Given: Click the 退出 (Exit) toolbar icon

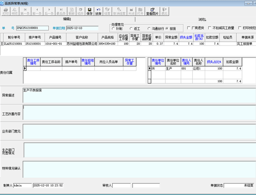Looking at the screenshot, I should (x=164, y=12).
